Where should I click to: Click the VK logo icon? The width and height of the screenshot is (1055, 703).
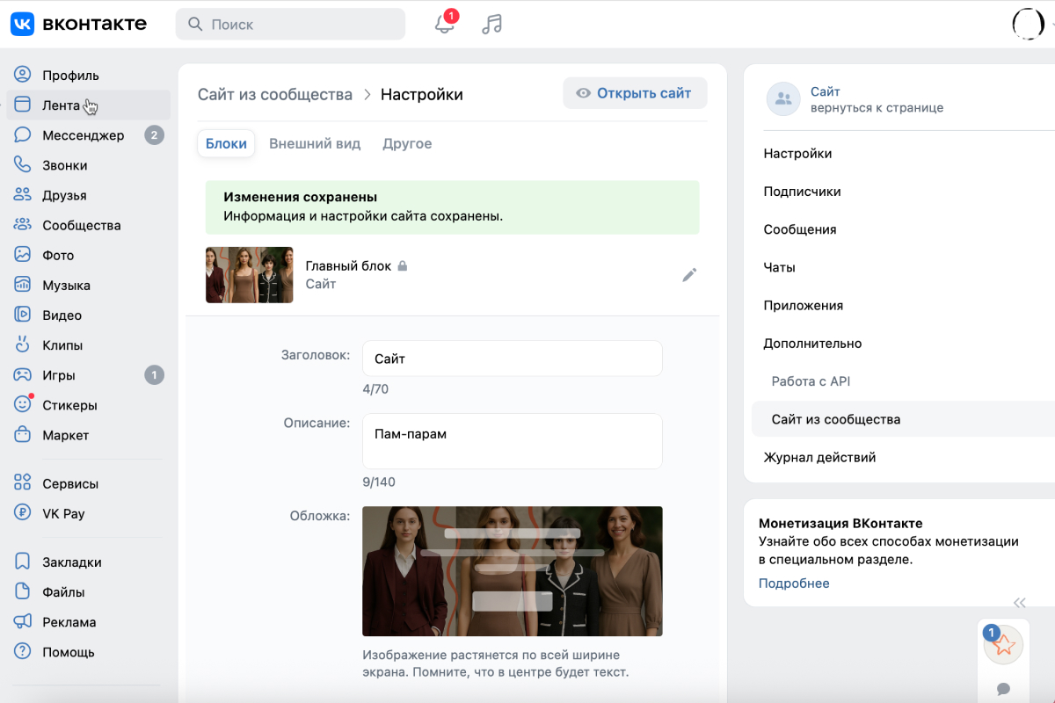tap(23, 24)
